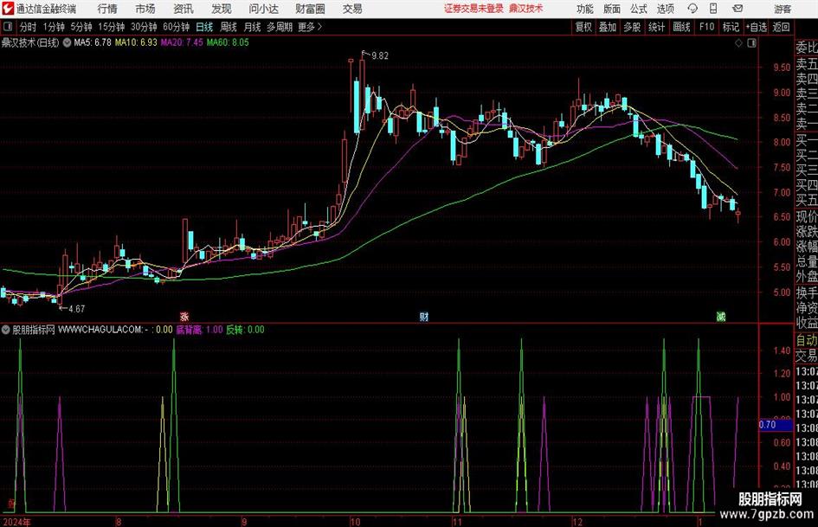
Task: Click the 画线 drawing button
Action: pos(681,27)
